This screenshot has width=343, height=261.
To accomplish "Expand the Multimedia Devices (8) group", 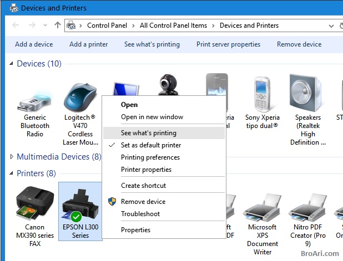I will (12, 157).
